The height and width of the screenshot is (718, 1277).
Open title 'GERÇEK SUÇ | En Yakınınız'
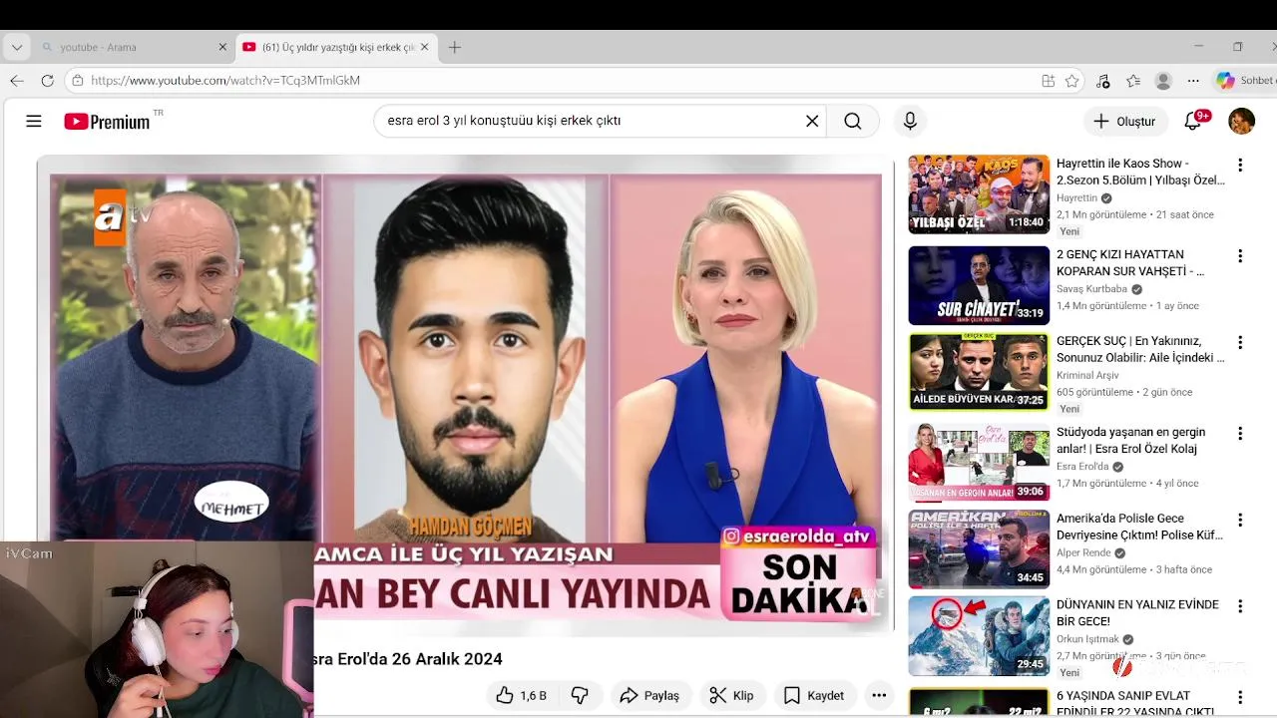click(1140, 349)
